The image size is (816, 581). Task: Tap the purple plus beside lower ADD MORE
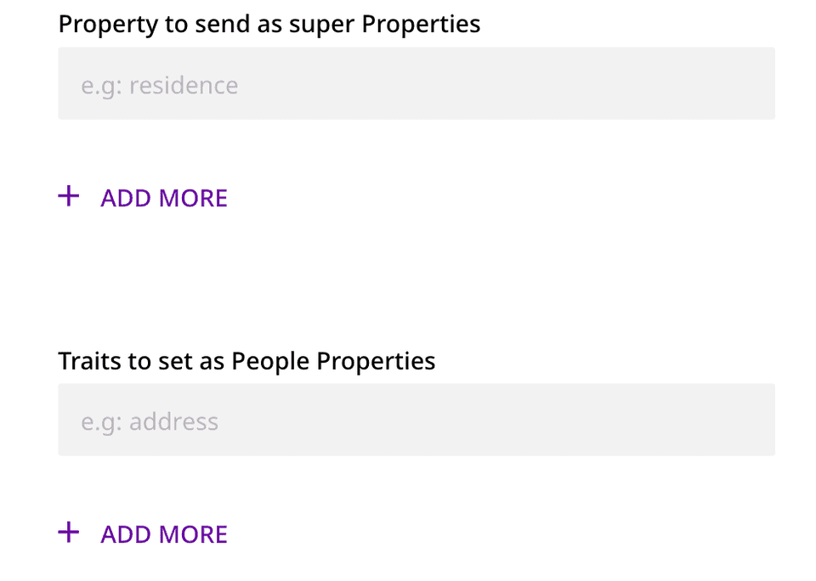(x=68, y=533)
